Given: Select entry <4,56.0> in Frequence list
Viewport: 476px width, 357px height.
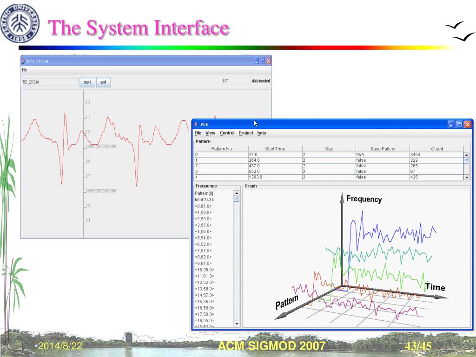Looking at the screenshot, I should coord(203,231).
